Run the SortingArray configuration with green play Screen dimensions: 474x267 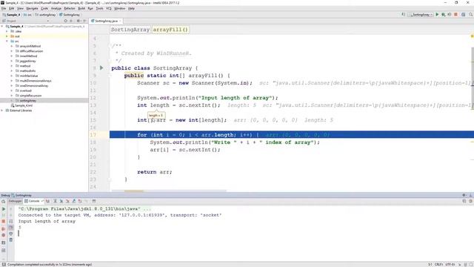pyautogui.click(x=437, y=15)
